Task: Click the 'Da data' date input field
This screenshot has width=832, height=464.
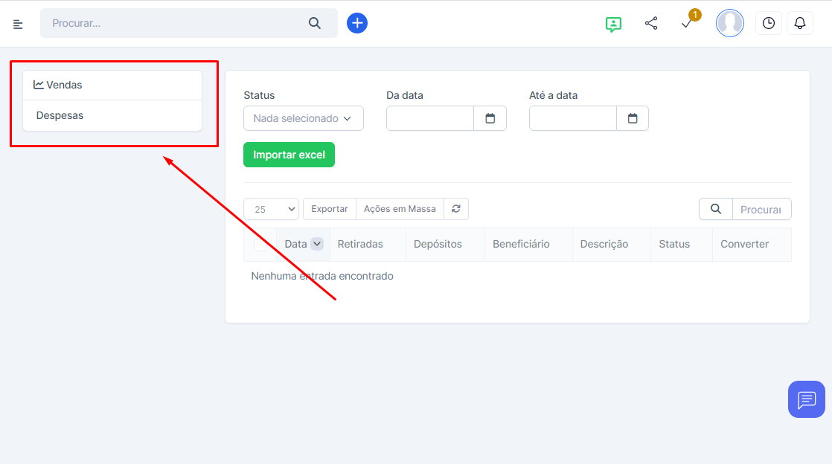Action: (x=430, y=118)
